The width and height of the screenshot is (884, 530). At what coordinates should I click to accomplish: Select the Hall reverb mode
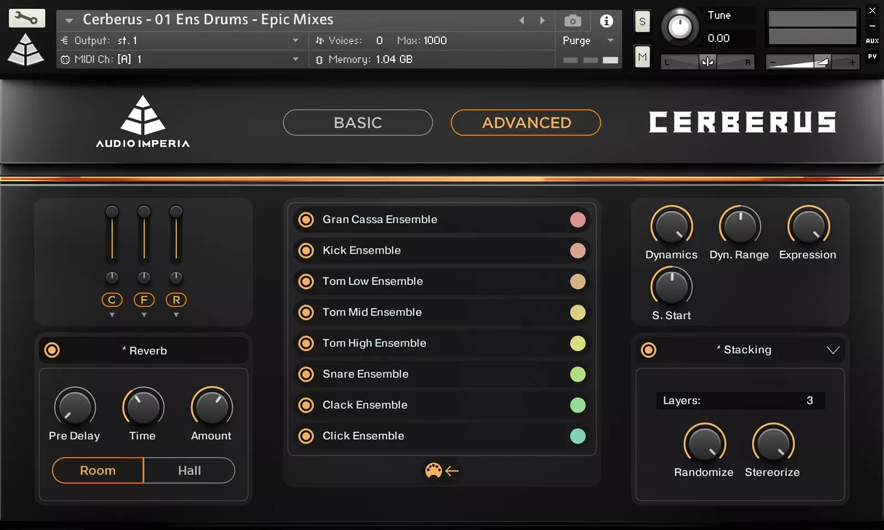coord(189,470)
